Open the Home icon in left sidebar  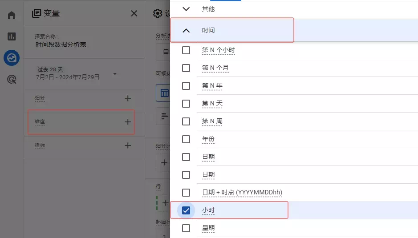pos(12,15)
